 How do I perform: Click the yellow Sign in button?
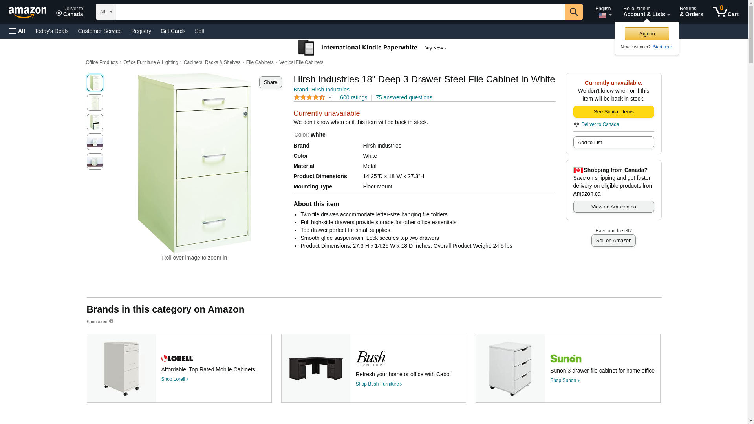[647, 34]
